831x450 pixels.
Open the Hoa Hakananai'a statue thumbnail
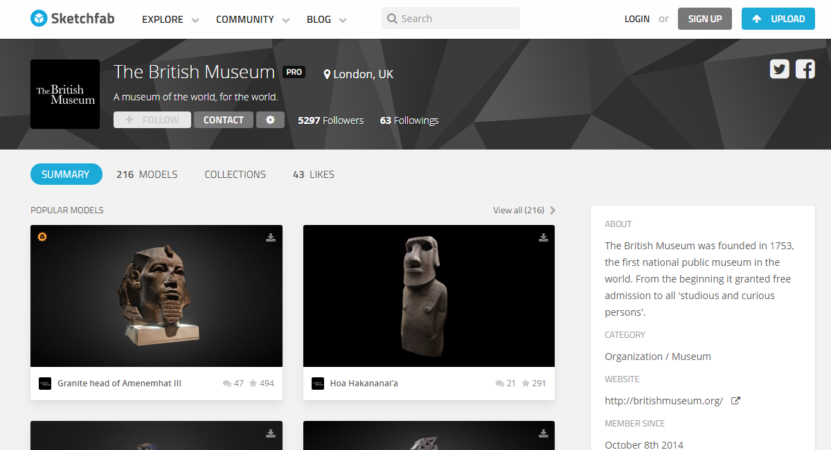[429, 296]
